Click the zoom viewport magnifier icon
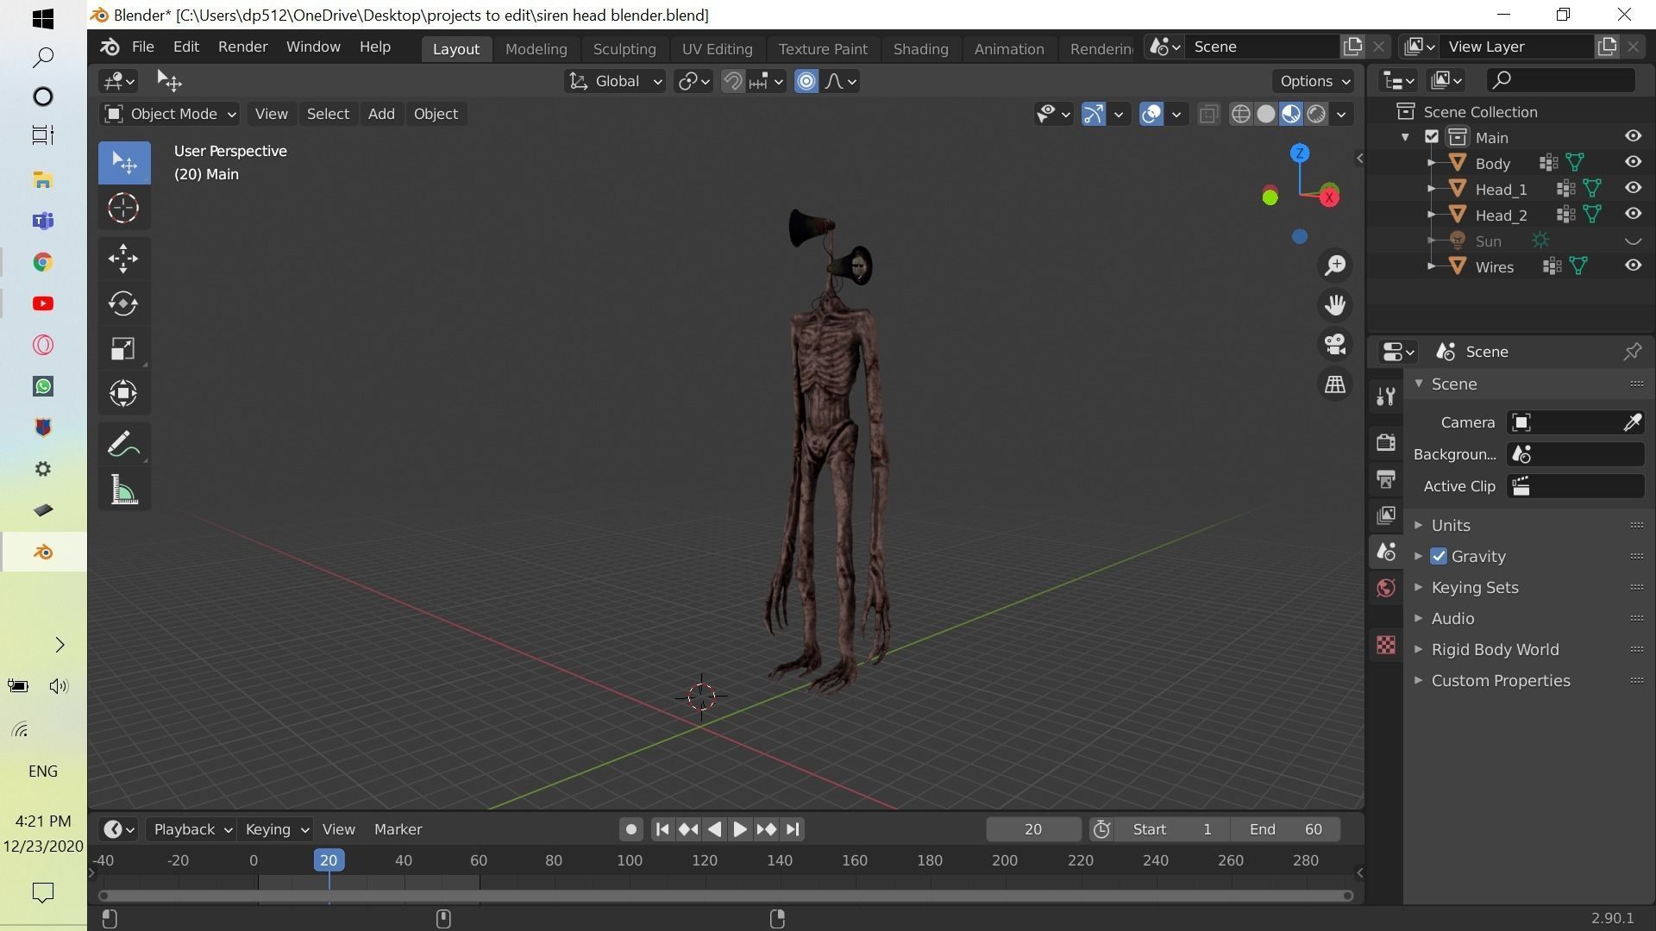1656x931 pixels. click(x=1335, y=266)
